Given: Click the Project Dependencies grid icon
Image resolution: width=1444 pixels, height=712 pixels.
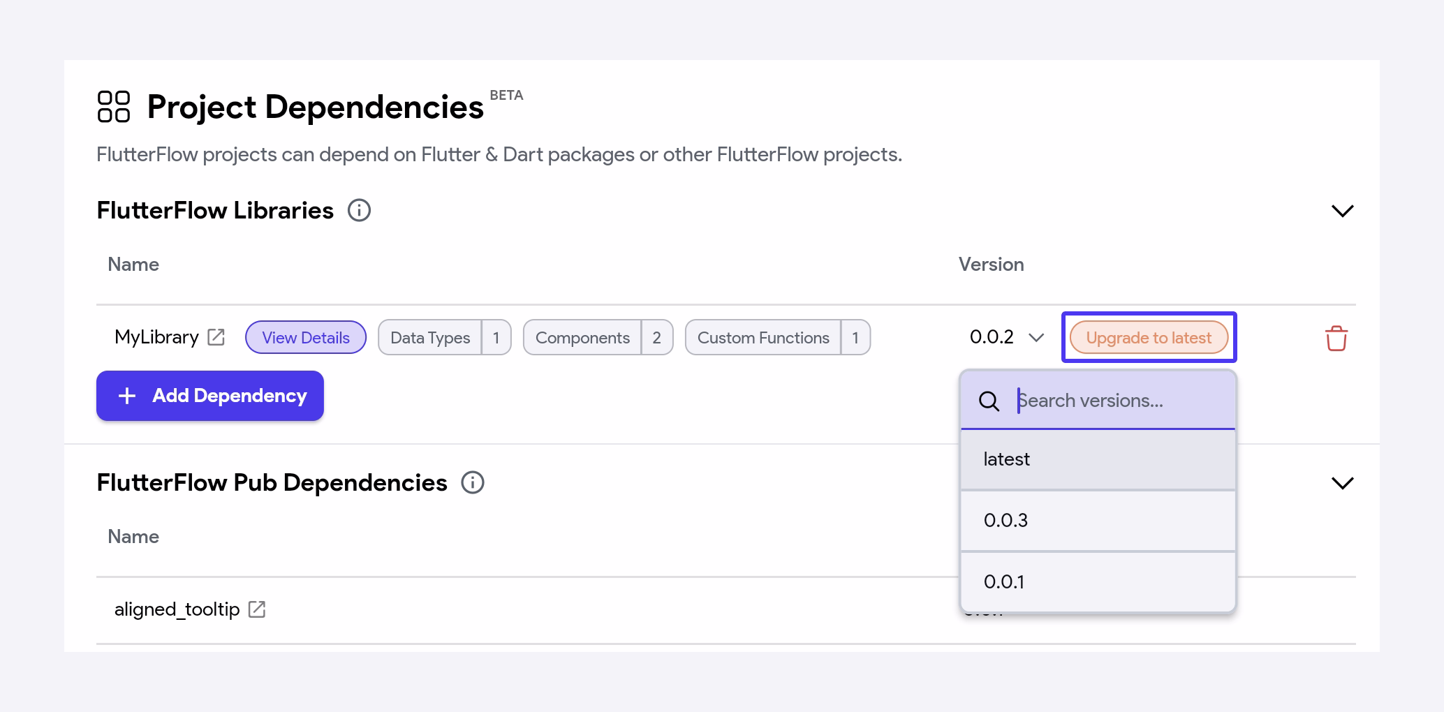Looking at the screenshot, I should (113, 107).
